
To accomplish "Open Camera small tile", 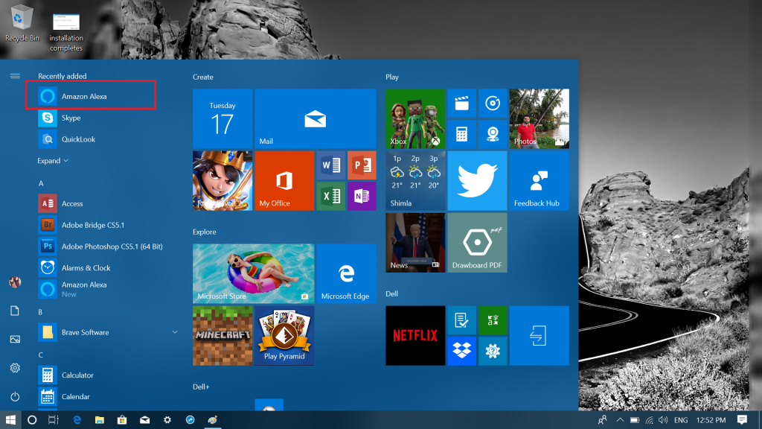I will tap(493, 134).
